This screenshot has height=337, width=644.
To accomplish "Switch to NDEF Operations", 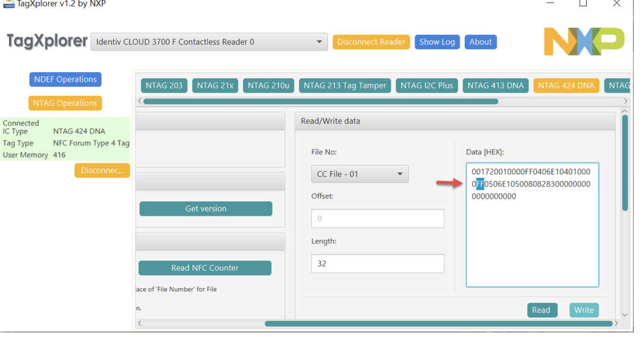I will [x=65, y=79].
